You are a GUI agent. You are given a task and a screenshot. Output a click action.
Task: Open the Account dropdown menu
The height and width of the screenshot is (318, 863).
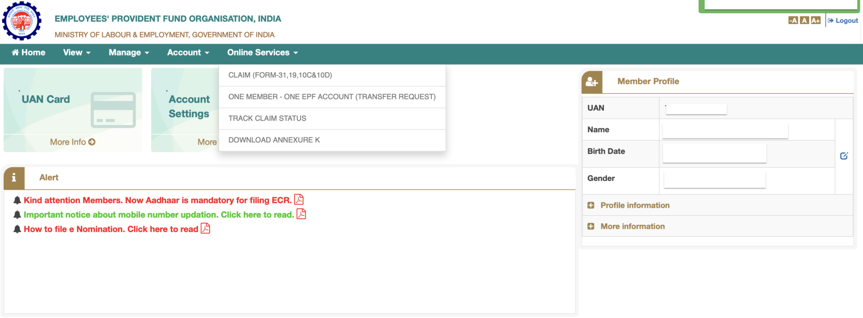188,53
